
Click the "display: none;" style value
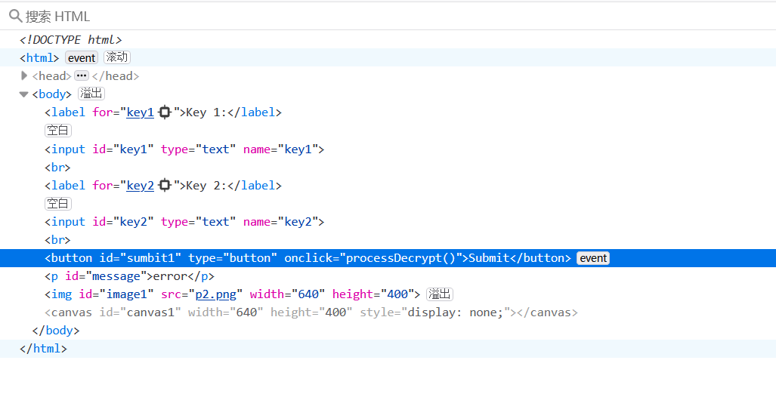[455, 312]
